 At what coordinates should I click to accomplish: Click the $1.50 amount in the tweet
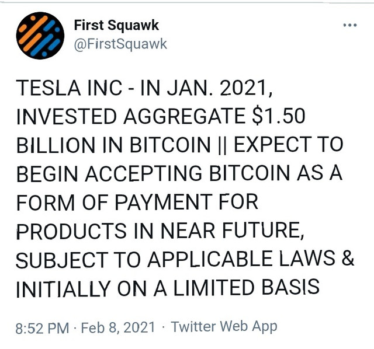(x=278, y=116)
